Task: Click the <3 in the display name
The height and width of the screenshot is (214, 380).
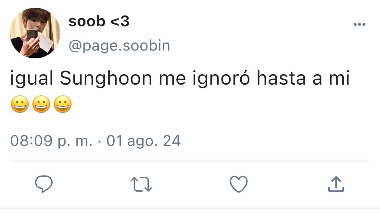Action: (120, 21)
